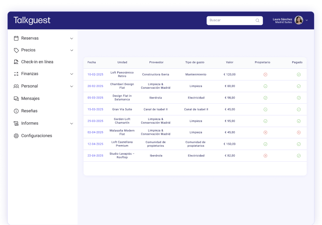Sort by the Fecha column header

pyautogui.click(x=91, y=62)
